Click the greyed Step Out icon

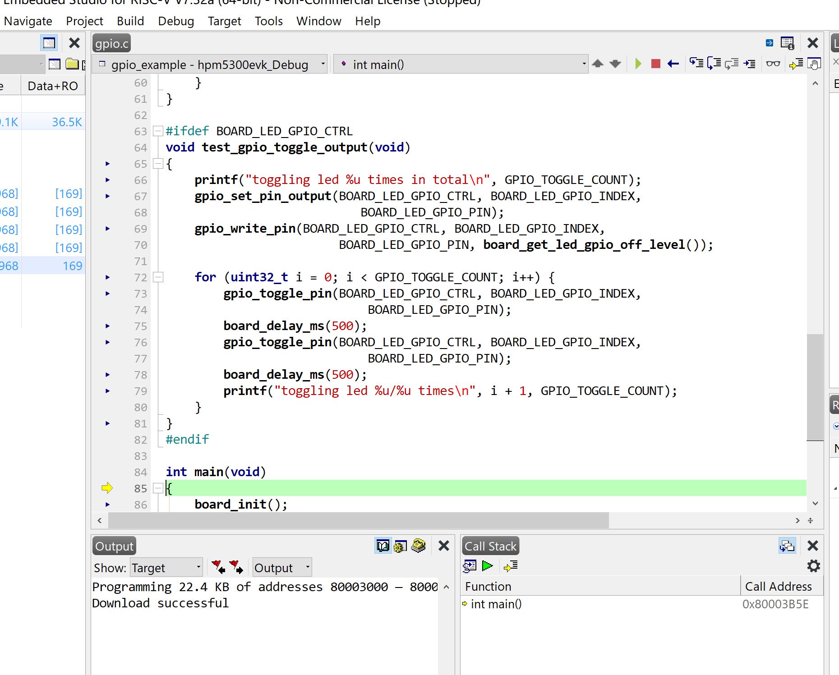click(x=732, y=64)
